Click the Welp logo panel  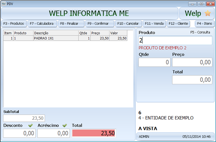tap(197, 13)
